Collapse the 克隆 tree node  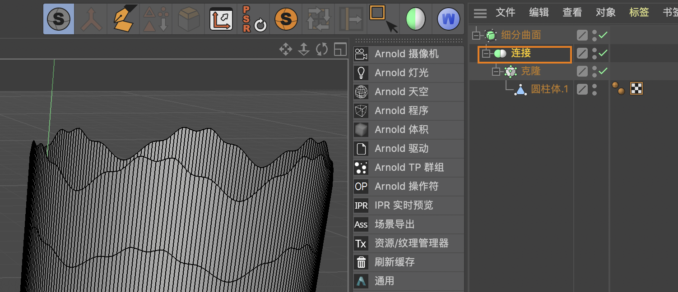(x=497, y=71)
